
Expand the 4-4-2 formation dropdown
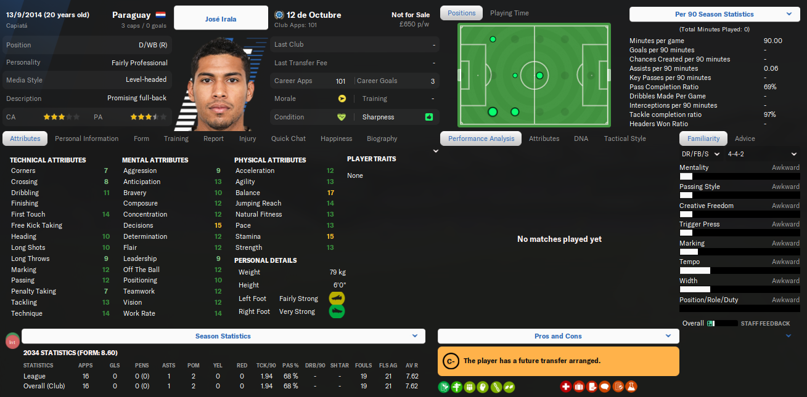(x=762, y=154)
